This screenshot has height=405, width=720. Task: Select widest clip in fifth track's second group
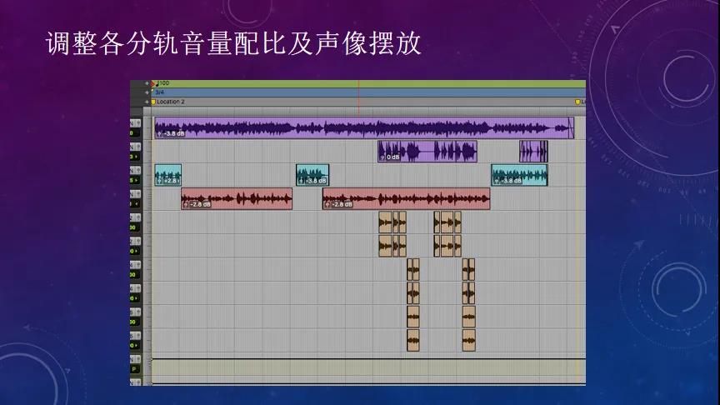[x=447, y=222]
